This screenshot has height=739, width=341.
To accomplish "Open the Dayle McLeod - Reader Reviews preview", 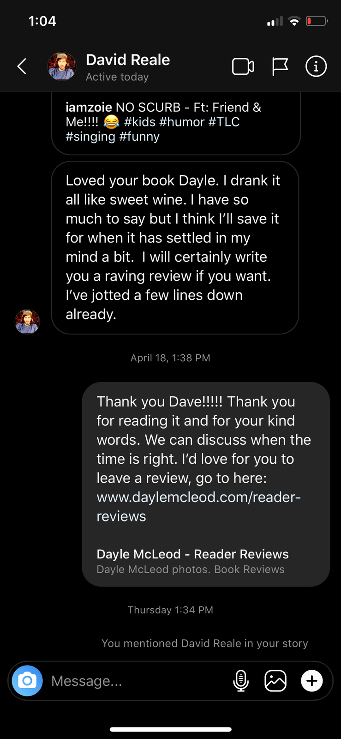I will pyautogui.click(x=192, y=561).
